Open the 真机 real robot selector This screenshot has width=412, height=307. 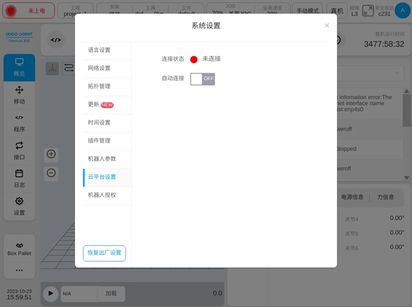tap(336, 10)
